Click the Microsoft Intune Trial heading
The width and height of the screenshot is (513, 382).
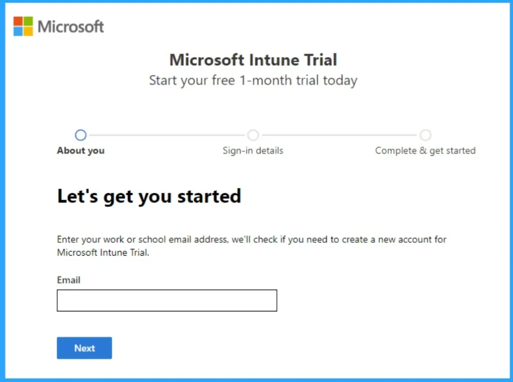(x=253, y=60)
